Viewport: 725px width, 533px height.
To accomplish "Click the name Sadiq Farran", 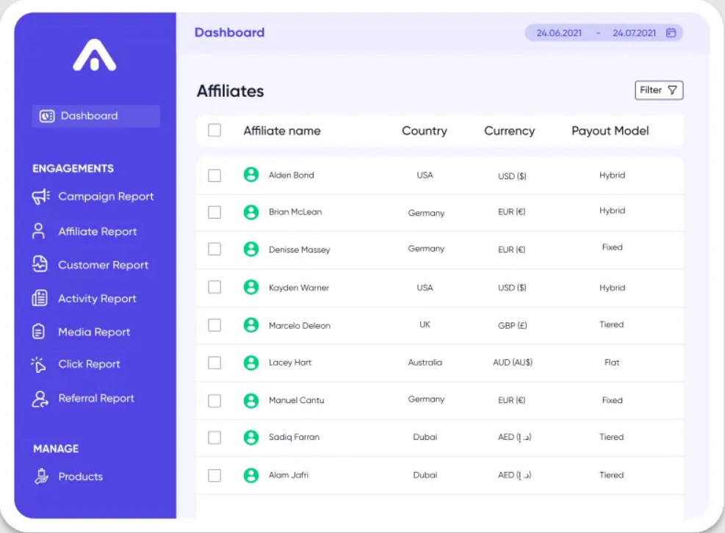I will point(294,437).
